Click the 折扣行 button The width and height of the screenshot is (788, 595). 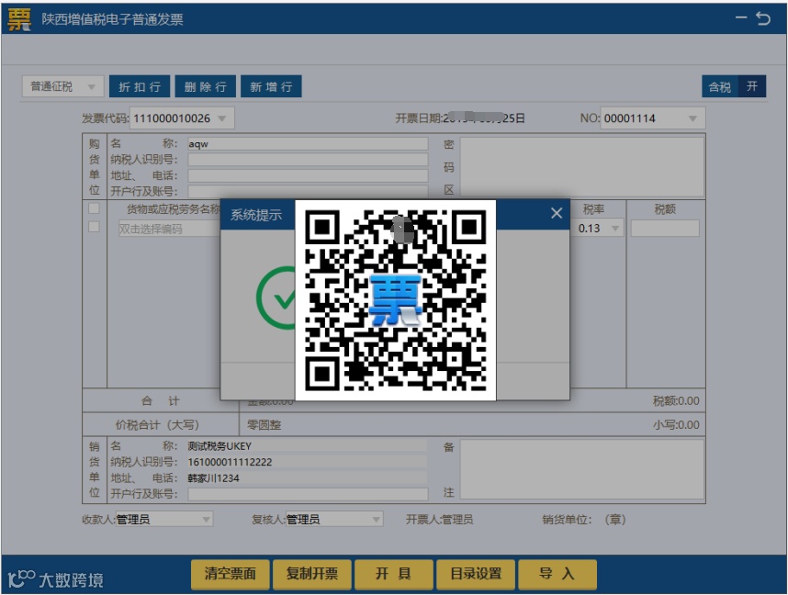[140, 86]
